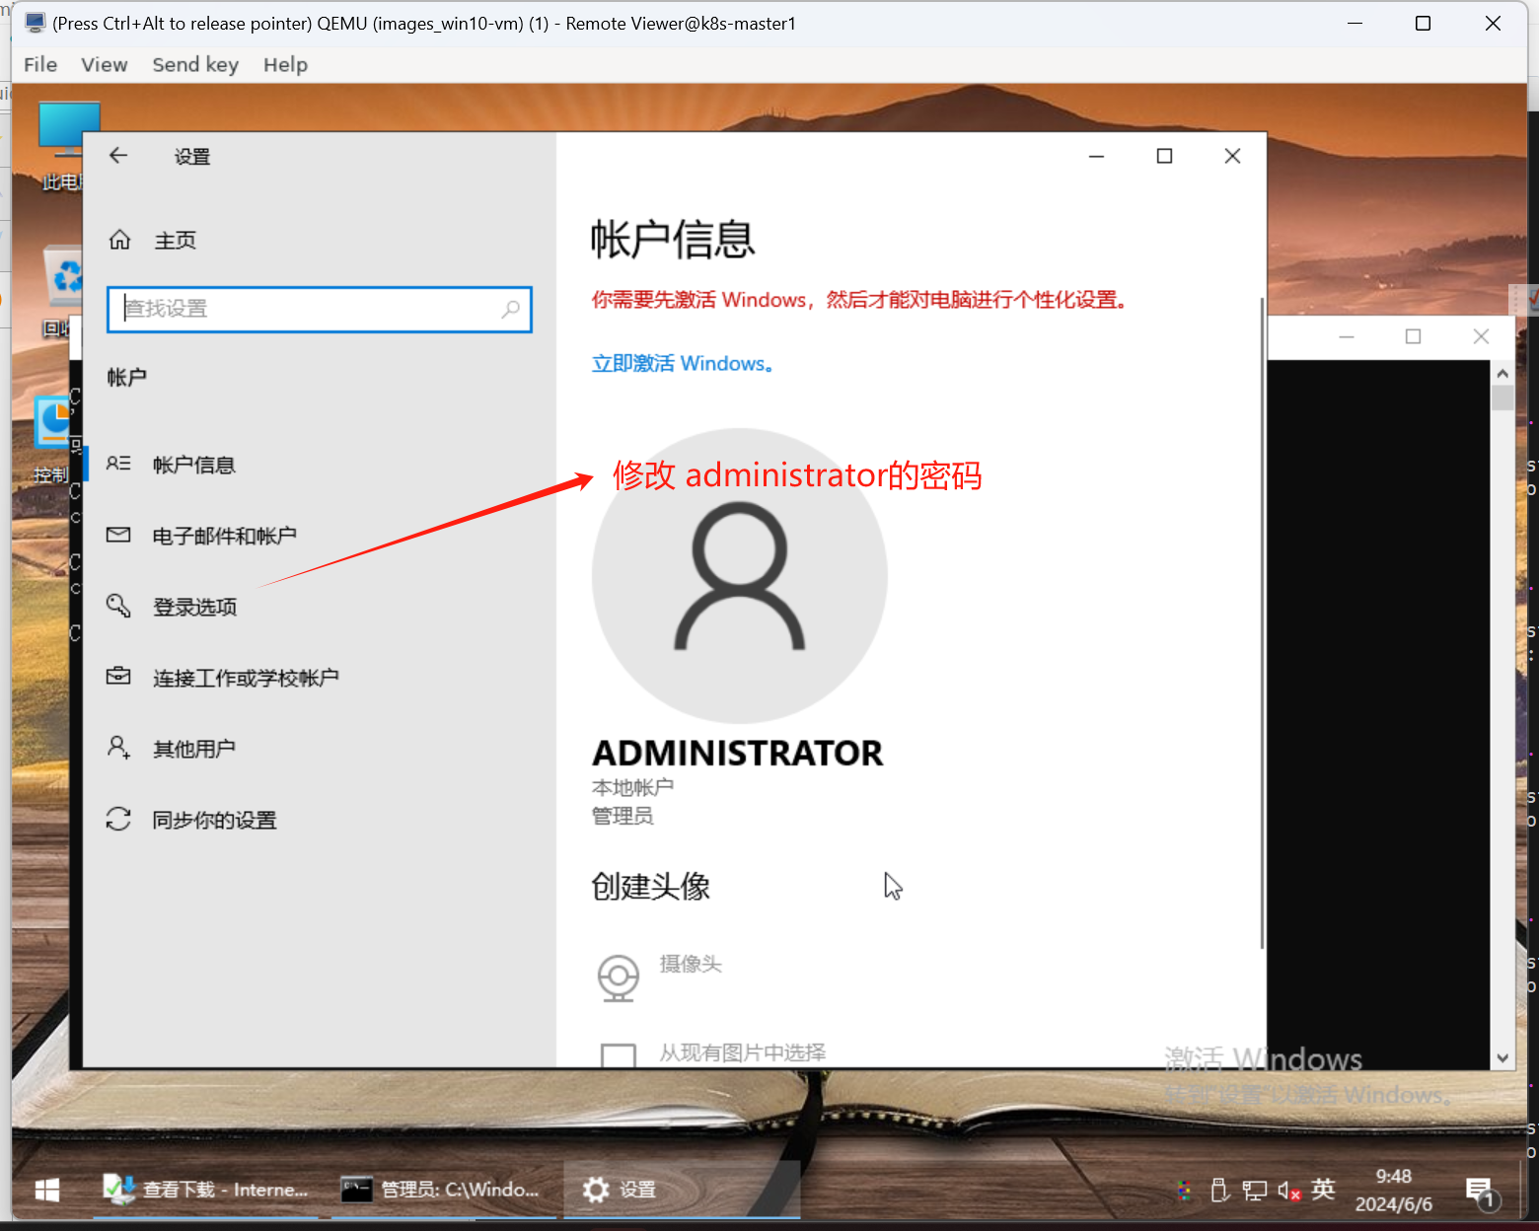Screen dimensions: 1539x1231
Task: Click the Settings page vertical scrollbar
Action: [1262, 623]
